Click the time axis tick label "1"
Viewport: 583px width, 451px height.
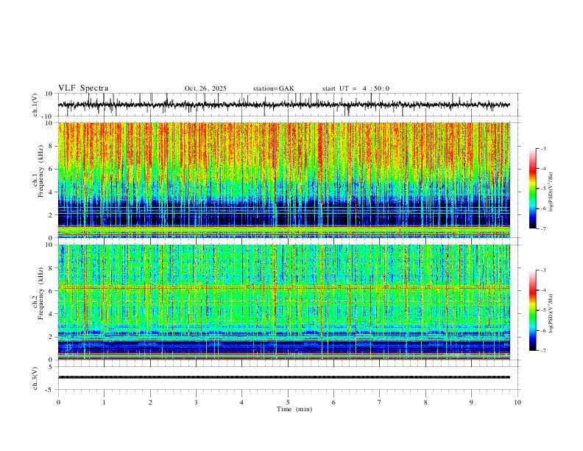[104, 402]
